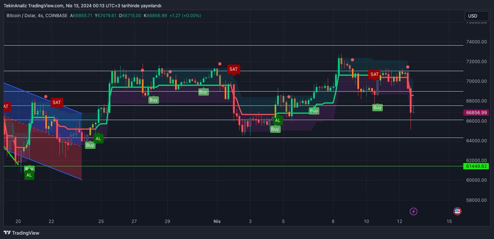Image resolution: width=494 pixels, height=239 pixels.
Task: Click the 74000.00 price axis label
Action: tap(476, 42)
